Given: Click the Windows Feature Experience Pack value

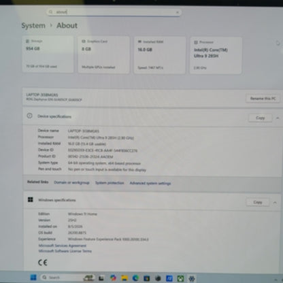Looking at the screenshot, I should pyautogui.click(x=108, y=239).
